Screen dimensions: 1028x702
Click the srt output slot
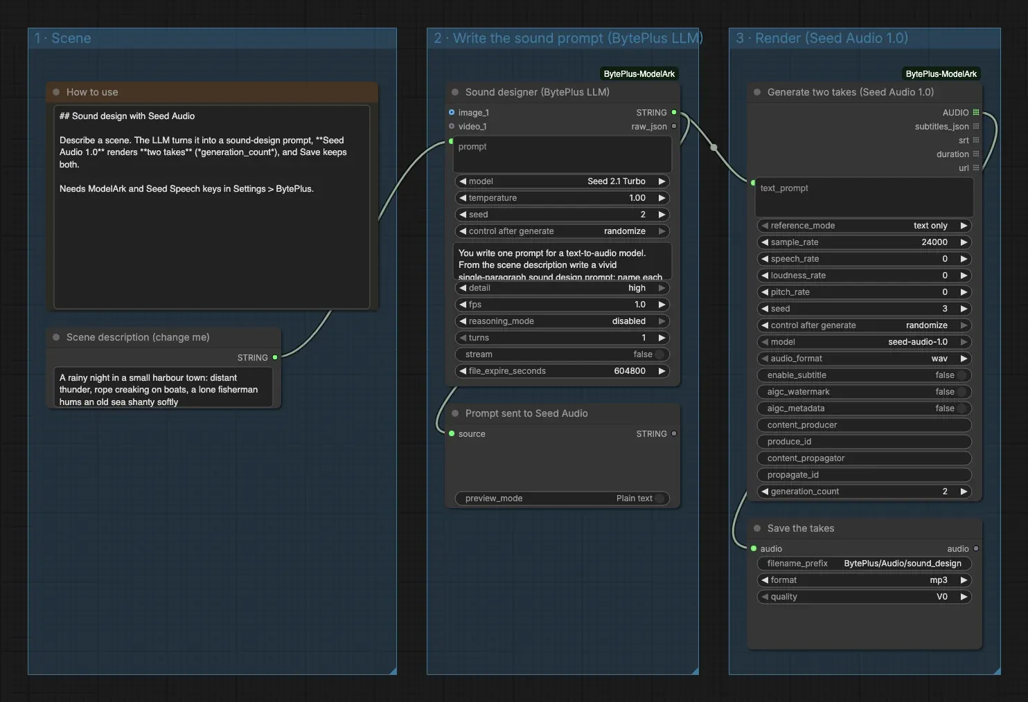pyautogui.click(x=976, y=140)
